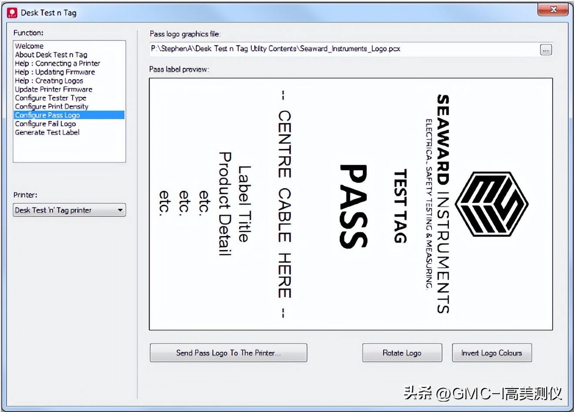Viewport: 574px width, 412px height.
Task: Choose Configure Print Density
Action: pos(51,106)
